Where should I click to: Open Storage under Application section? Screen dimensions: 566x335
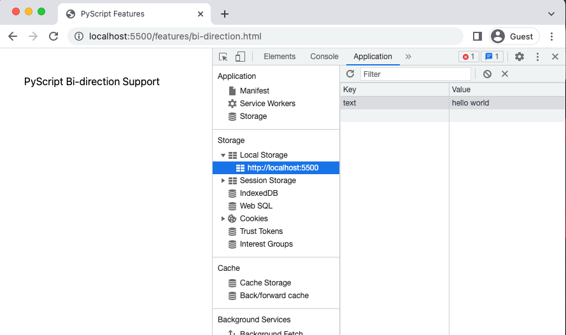click(x=253, y=116)
